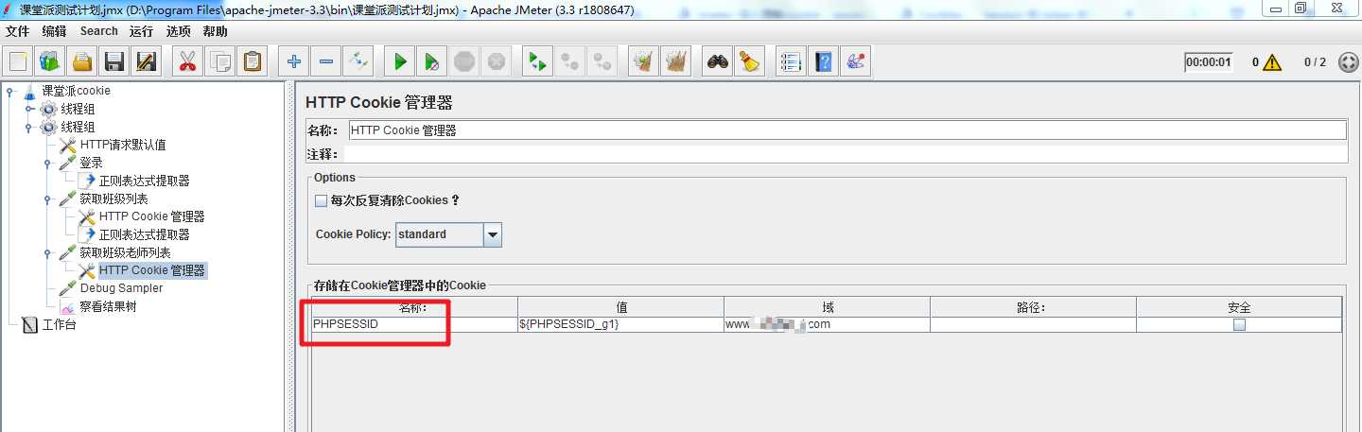Clear all results with double broom icon
This screenshot has height=432, width=1362.
[x=675, y=61]
